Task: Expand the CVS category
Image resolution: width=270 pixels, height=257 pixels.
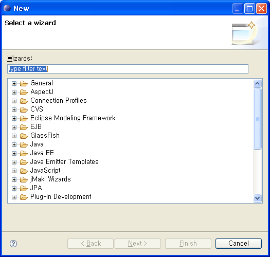Action: (x=14, y=109)
